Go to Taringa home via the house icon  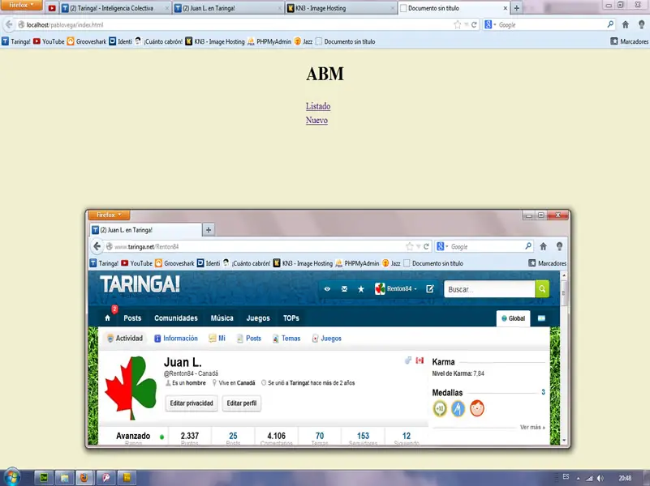pos(107,318)
